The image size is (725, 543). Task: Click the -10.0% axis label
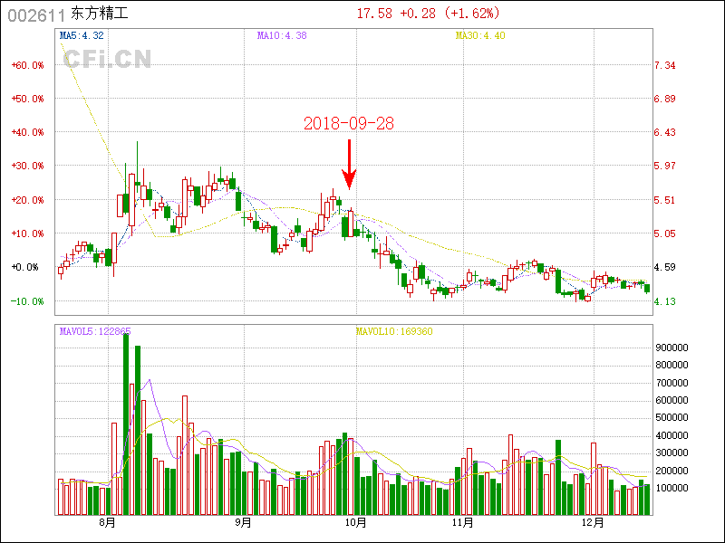click(28, 301)
